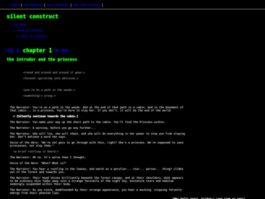This screenshot has width=265, height=199.
Task: Click the line '<something's wrong.>'
Action: tap(39, 96)
